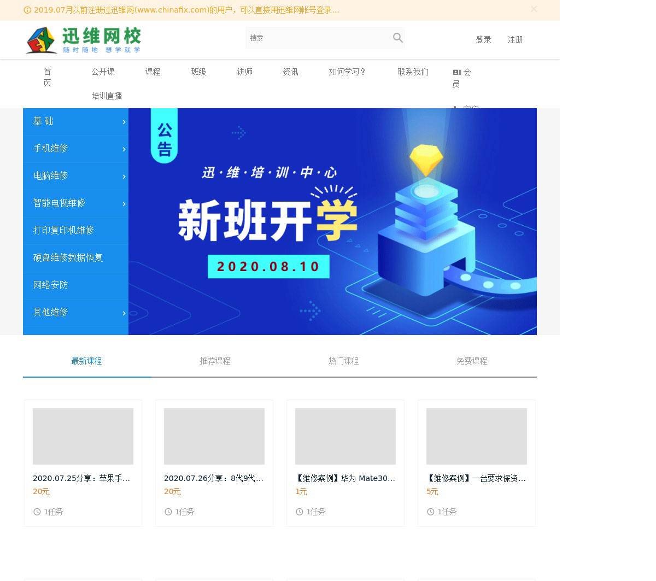
Task: Open thumbnail of 2020.07.25分享 course
Action: [x=83, y=436]
